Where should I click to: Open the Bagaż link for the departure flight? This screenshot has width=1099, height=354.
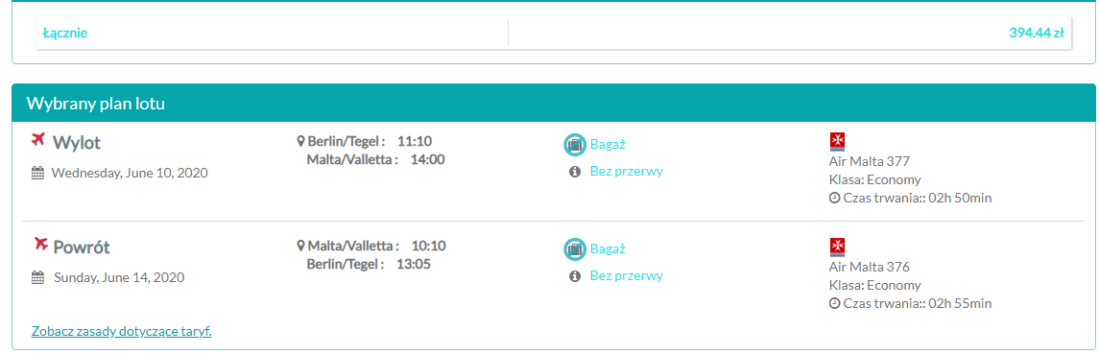click(x=607, y=145)
